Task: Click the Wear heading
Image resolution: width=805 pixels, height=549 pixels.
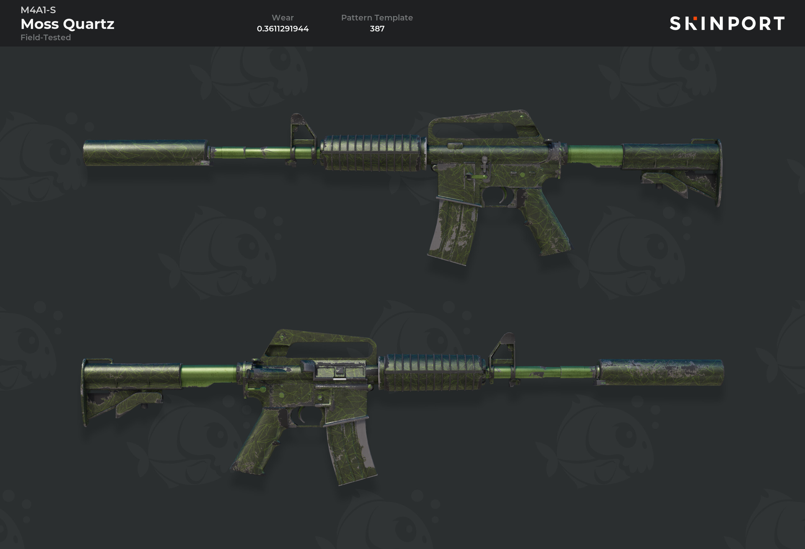Action: [283, 18]
